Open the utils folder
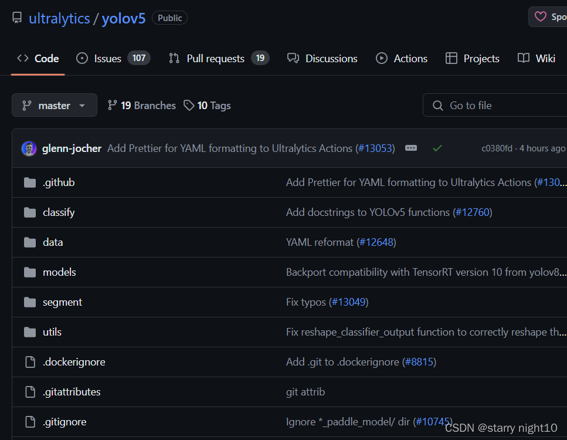This screenshot has width=567, height=440. point(52,332)
